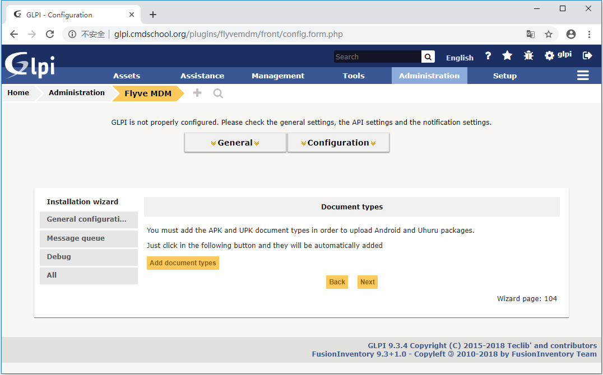This screenshot has height=375, width=603.
Task: Go to Administration breadcrumb
Action: point(77,92)
